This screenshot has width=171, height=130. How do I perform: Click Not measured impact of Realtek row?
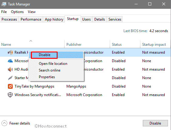point(153,52)
